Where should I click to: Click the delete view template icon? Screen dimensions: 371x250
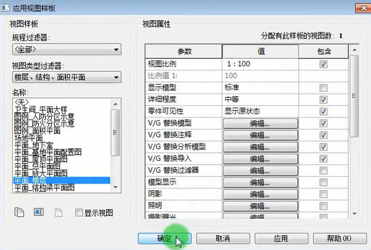[58, 212]
